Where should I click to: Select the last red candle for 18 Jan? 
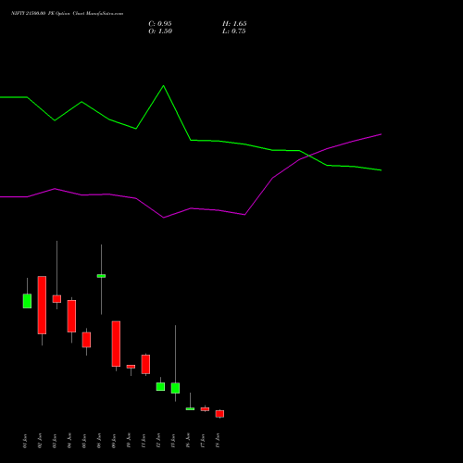(x=219, y=414)
